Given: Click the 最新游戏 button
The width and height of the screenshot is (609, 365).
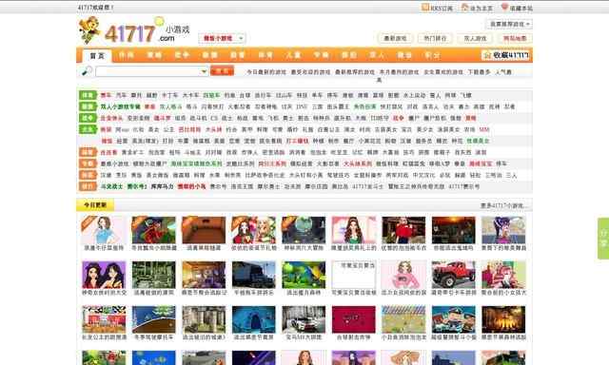Looking at the screenshot, I should tap(395, 38).
